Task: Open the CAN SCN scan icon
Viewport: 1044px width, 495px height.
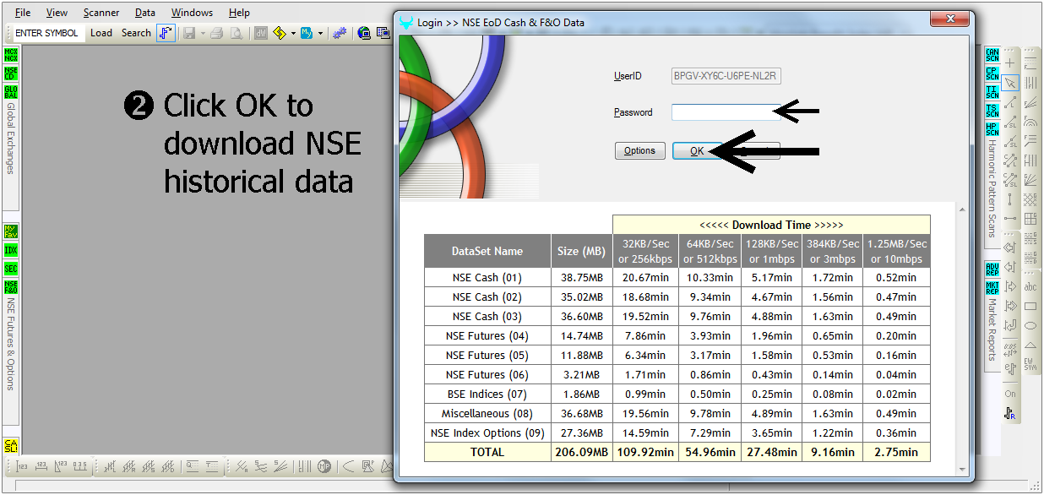Action: 992,55
